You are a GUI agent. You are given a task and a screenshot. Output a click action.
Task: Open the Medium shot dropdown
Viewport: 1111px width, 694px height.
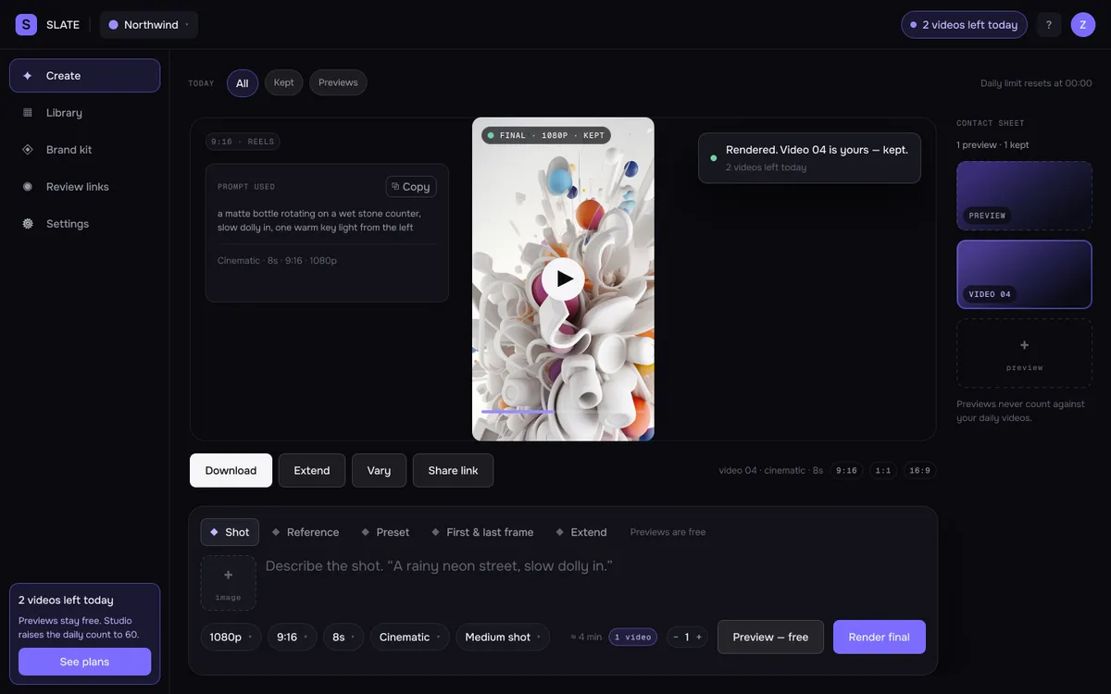click(x=503, y=637)
